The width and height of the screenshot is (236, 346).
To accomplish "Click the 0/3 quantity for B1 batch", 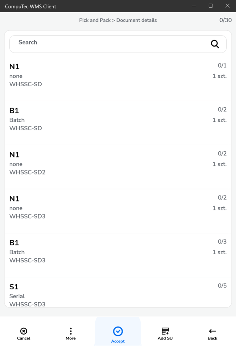I will 222,242.
